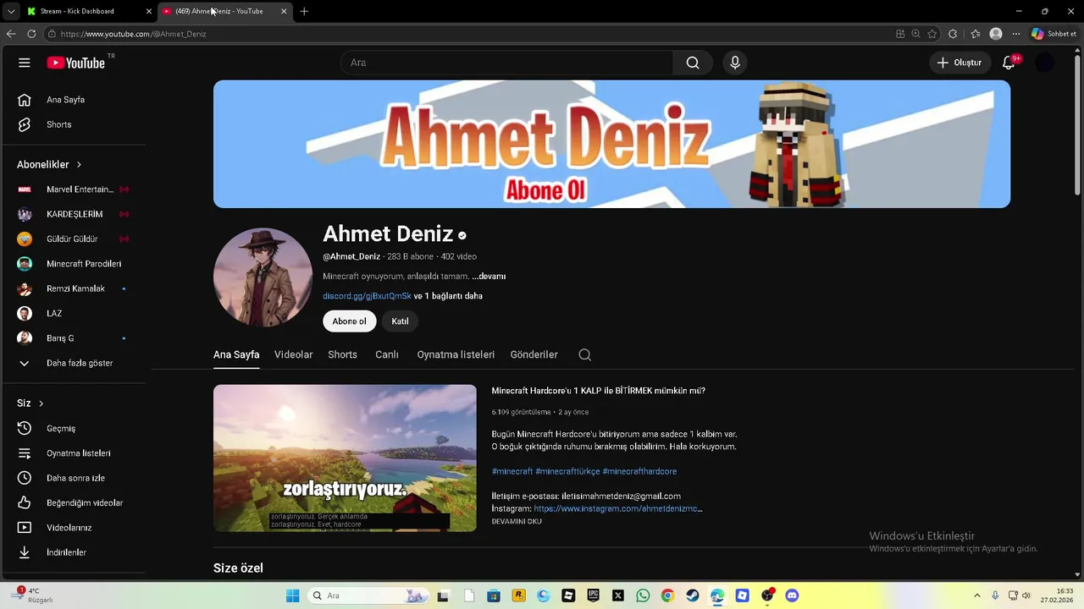Search within channel using magnifier icon
The image size is (1084, 609).
click(x=584, y=354)
